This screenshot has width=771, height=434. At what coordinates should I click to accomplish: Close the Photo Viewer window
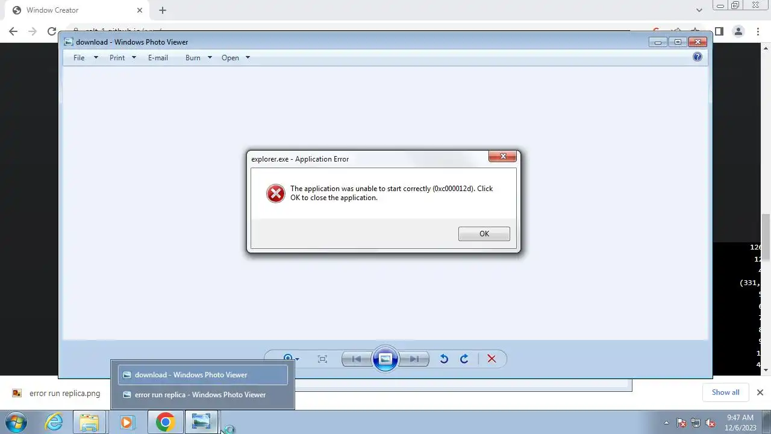[x=698, y=42]
